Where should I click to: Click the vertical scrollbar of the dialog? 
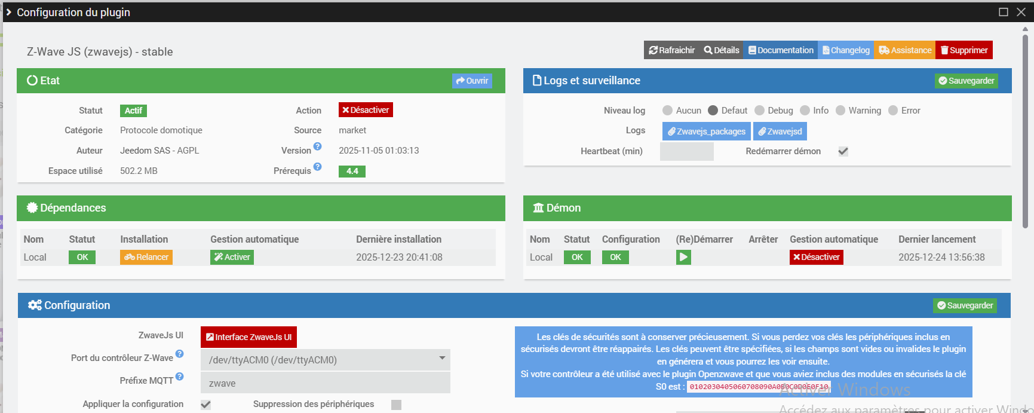(1026, 131)
